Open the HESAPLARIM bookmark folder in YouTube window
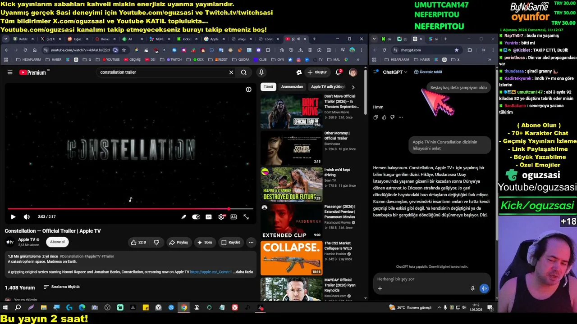Viewport: 577px width, 324px height. [30, 59]
